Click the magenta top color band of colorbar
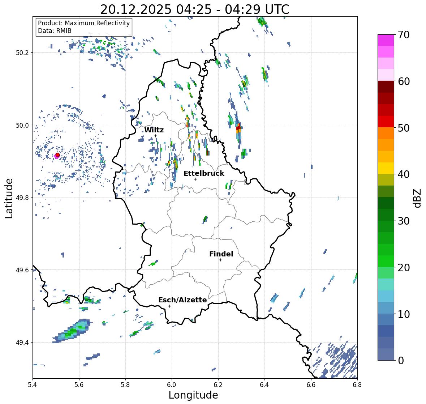 (386, 40)
